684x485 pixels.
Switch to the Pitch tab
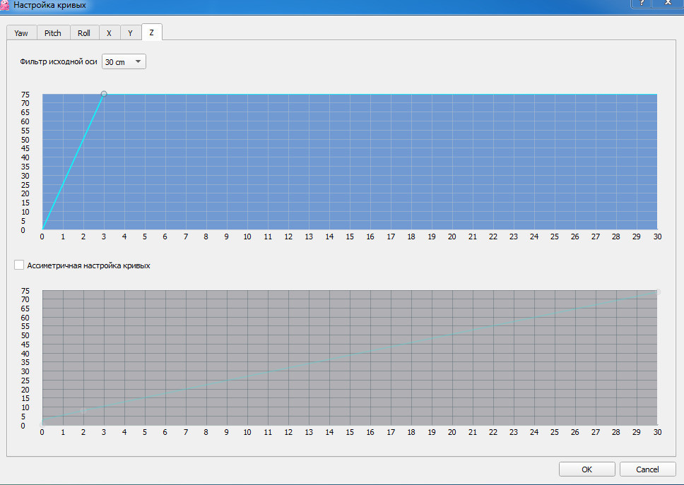click(53, 33)
